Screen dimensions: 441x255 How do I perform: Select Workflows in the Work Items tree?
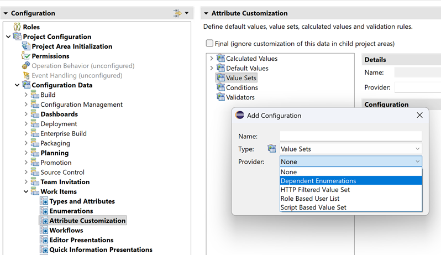pyautogui.click(x=66, y=230)
